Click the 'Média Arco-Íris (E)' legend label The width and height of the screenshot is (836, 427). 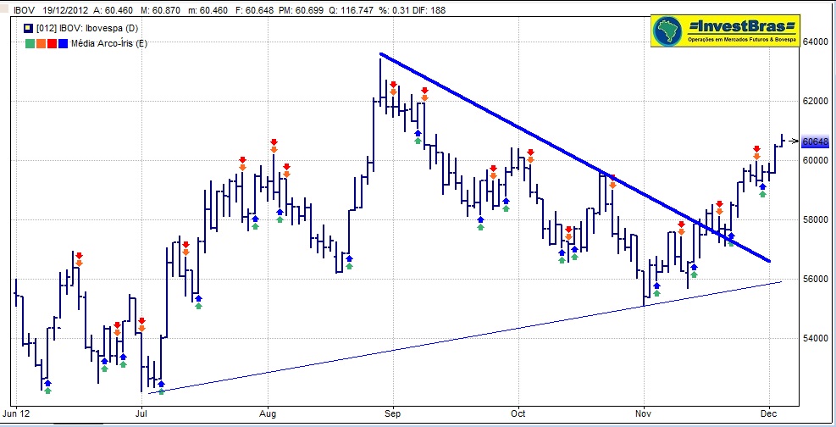click(109, 44)
